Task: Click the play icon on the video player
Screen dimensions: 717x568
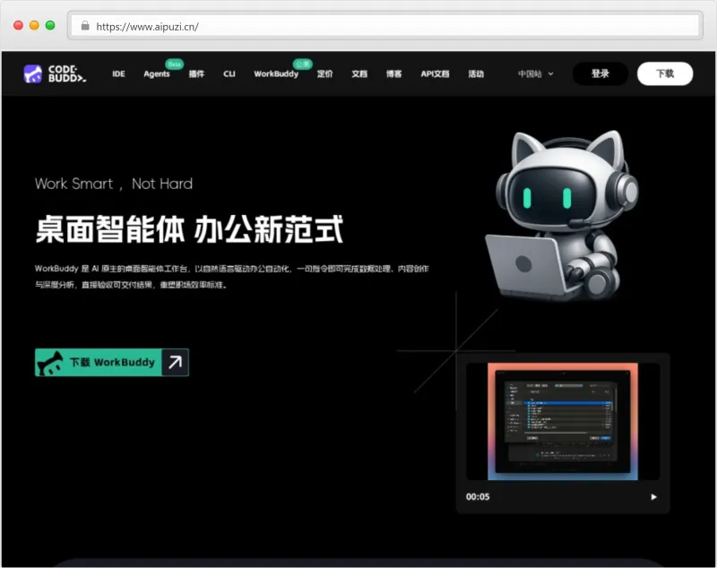Action: pos(653,496)
